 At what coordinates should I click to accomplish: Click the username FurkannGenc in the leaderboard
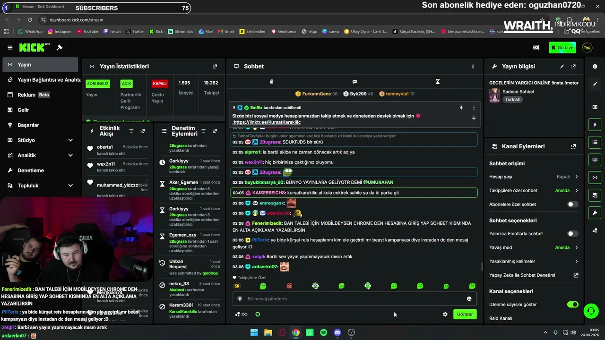[x=316, y=94]
